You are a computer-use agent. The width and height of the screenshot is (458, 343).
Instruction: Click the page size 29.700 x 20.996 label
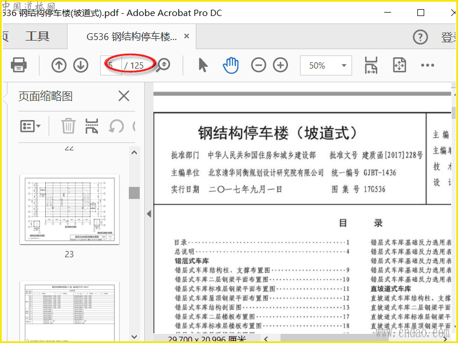(207, 339)
